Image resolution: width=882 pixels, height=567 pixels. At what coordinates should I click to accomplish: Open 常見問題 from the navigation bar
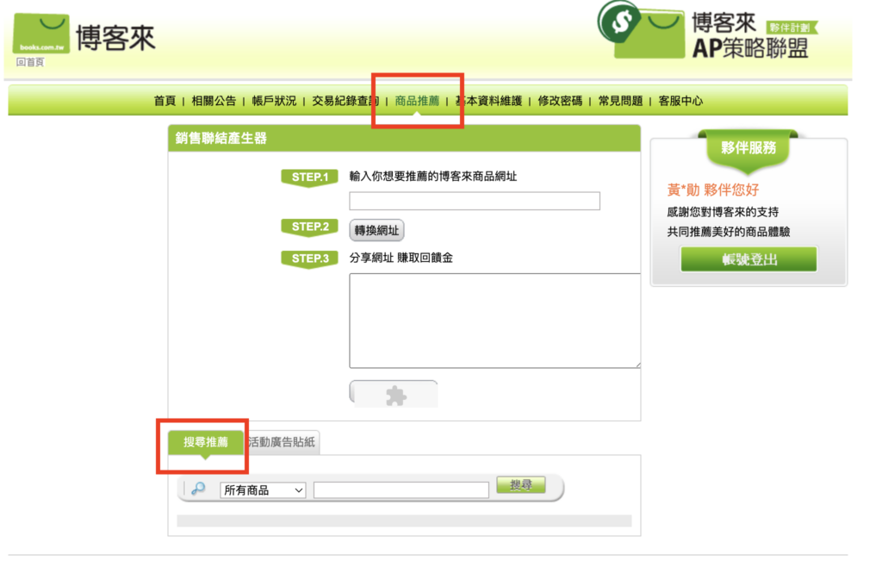pyautogui.click(x=620, y=101)
